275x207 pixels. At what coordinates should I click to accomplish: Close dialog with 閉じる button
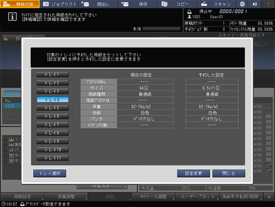[229, 173]
